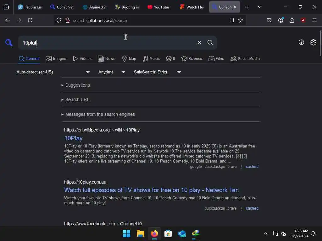Image resolution: width=322 pixels, height=241 pixels.
Task: Open Outlook from taskbar
Action: pos(182,233)
